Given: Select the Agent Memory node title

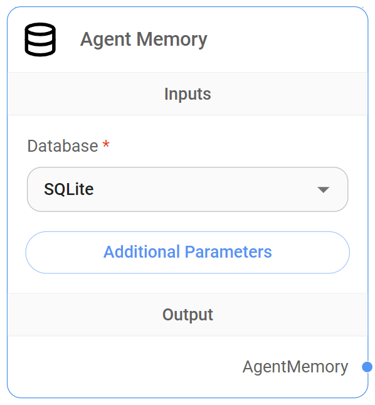Looking at the screenshot, I should (x=144, y=39).
